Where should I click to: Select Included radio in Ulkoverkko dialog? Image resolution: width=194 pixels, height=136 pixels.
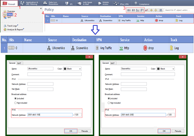[15, 98]
